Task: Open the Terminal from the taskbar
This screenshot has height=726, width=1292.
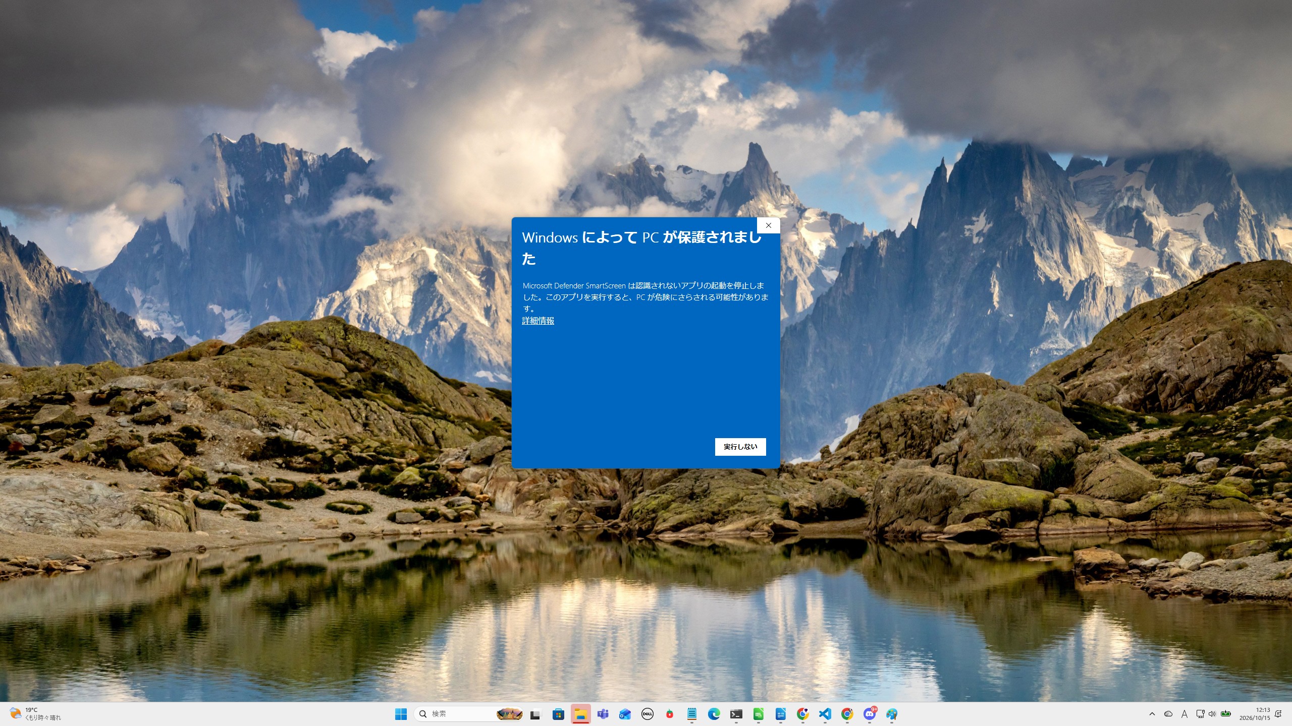Action: coord(736,714)
